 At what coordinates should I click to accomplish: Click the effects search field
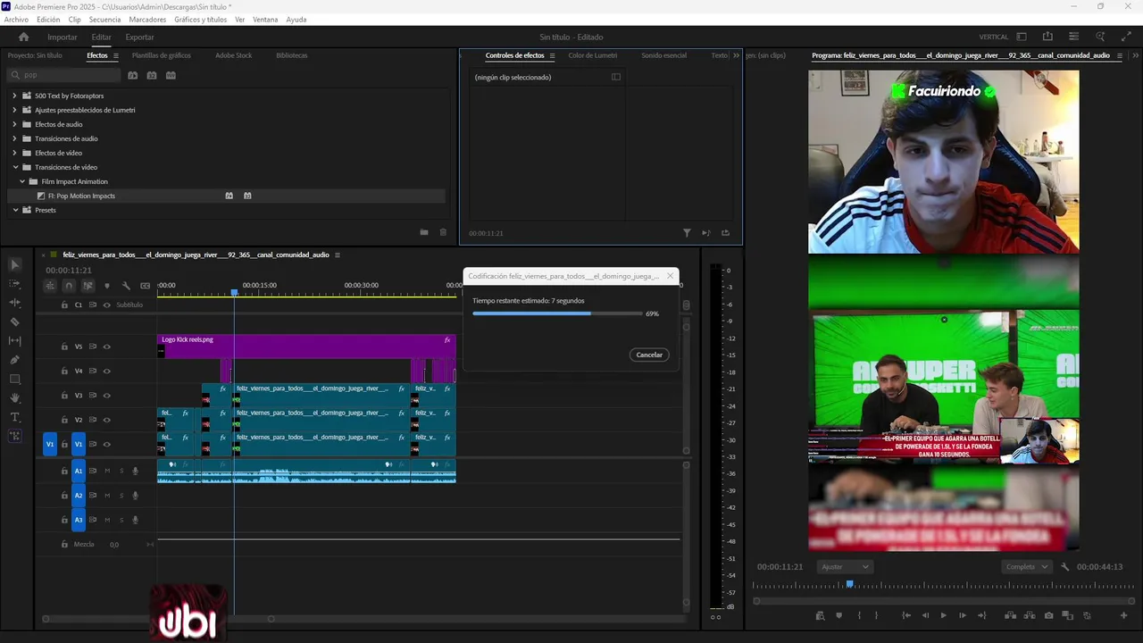pos(63,75)
